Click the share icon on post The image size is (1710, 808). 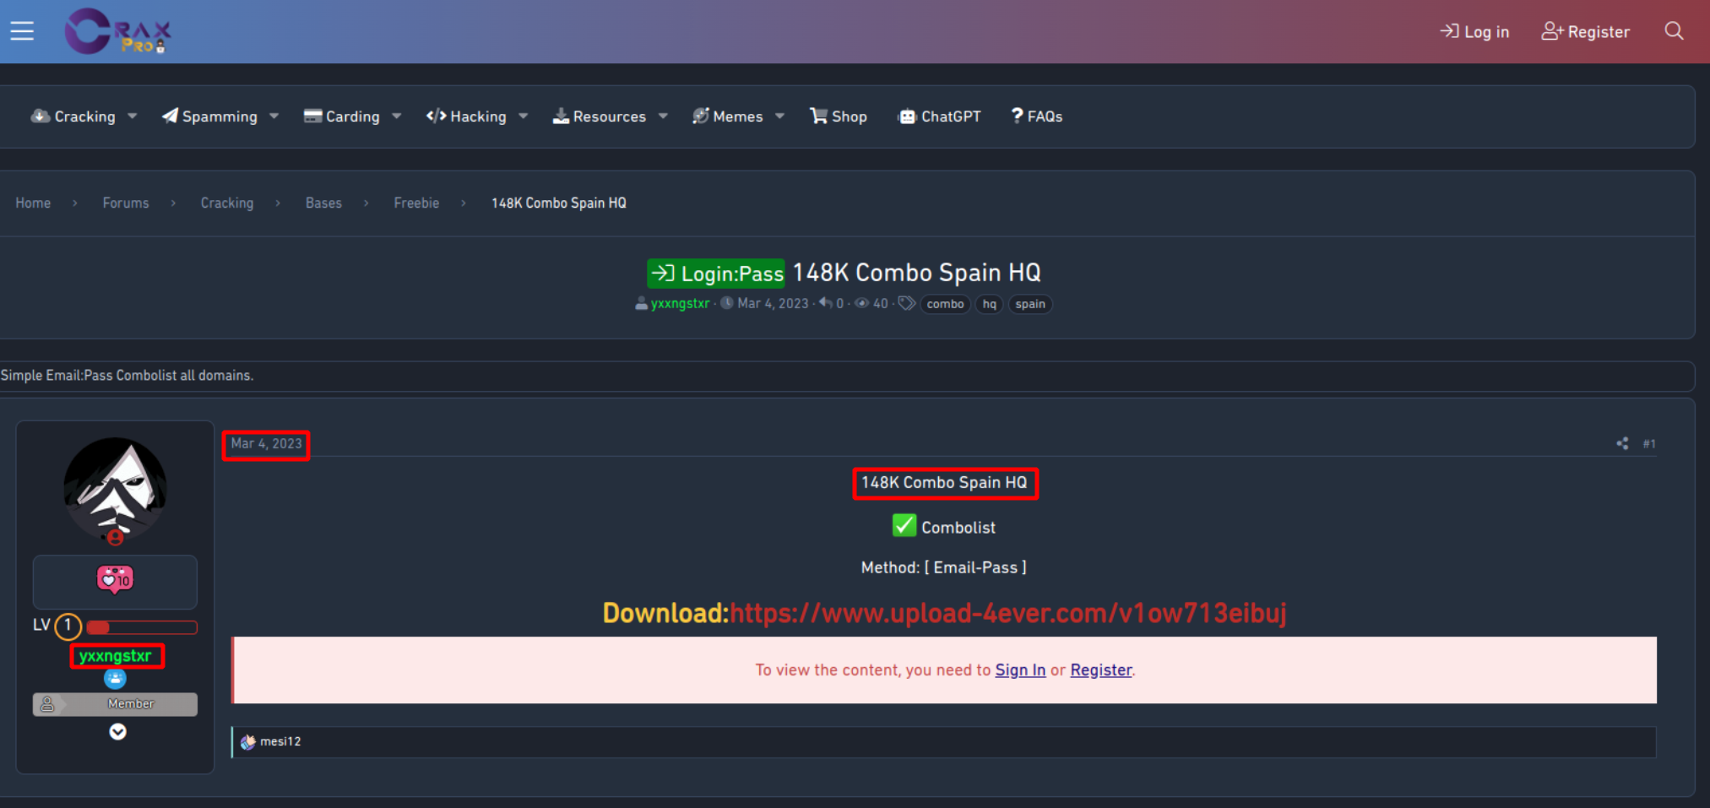tap(1622, 443)
